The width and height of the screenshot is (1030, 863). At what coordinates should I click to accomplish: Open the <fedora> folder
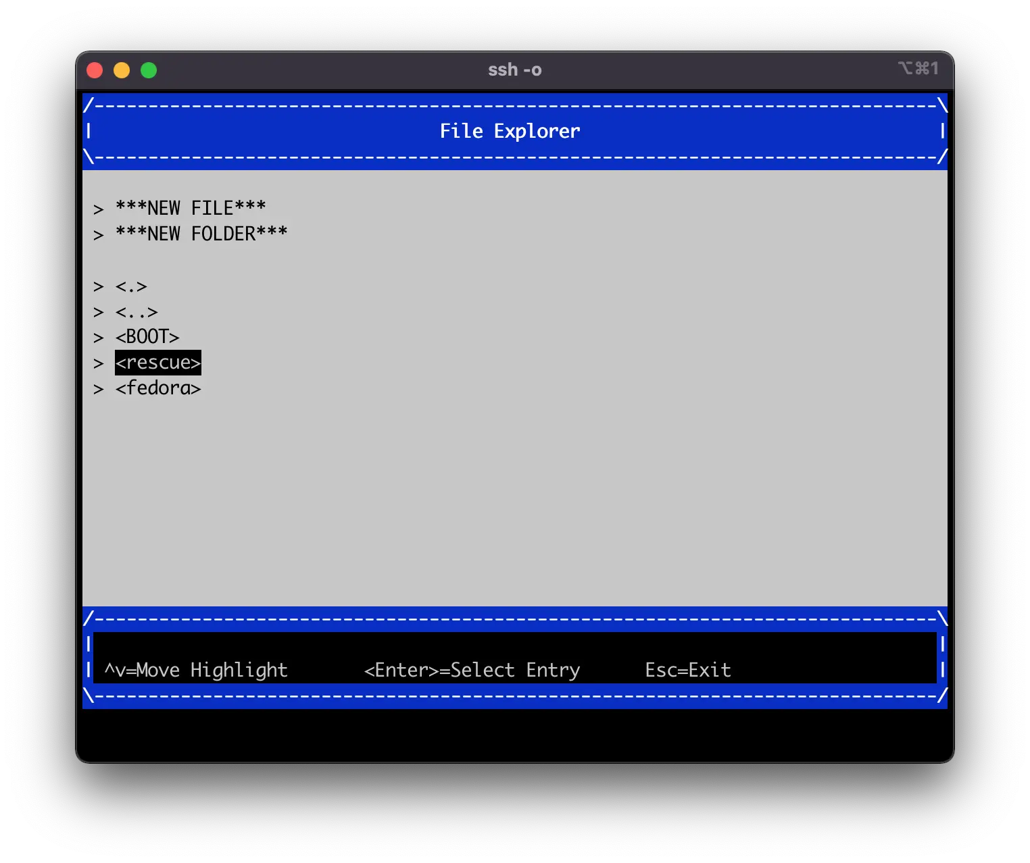pyautogui.click(x=158, y=388)
